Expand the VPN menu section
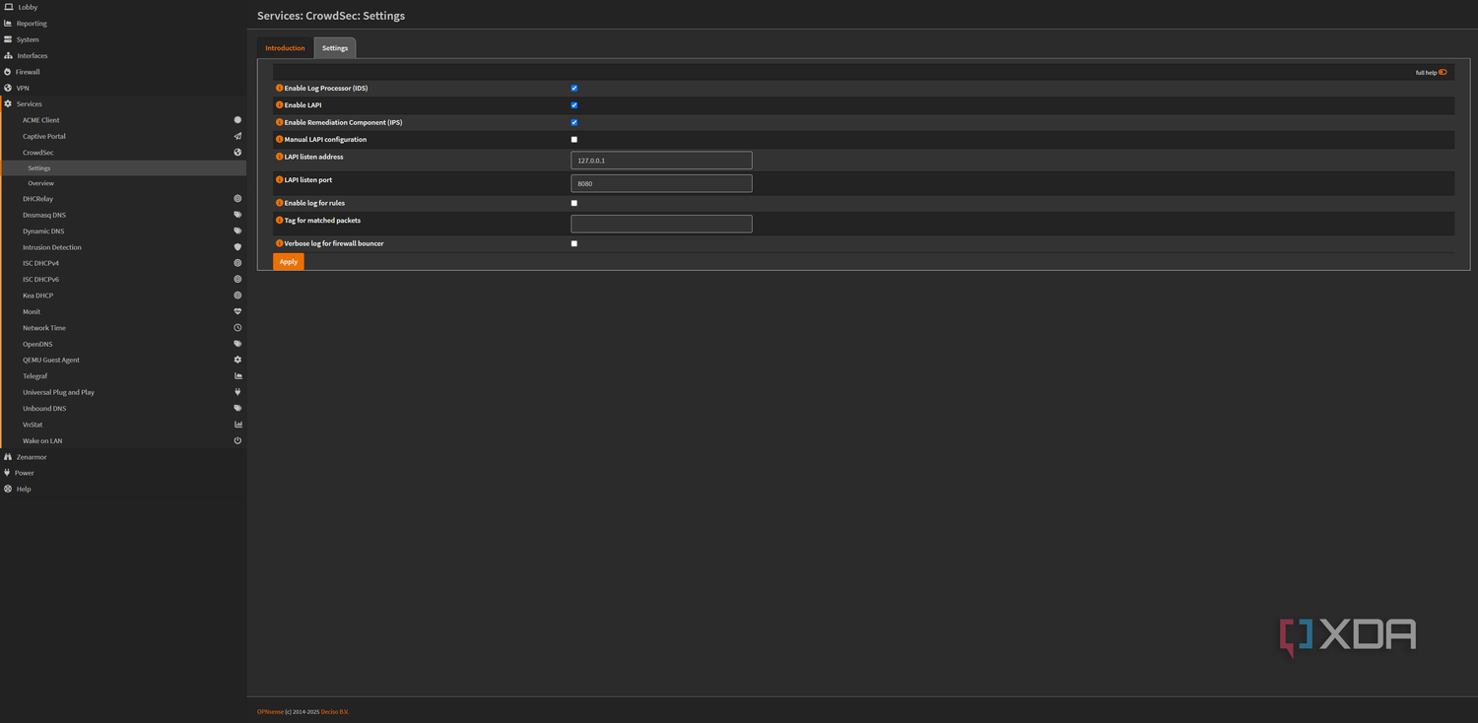 point(123,88)
